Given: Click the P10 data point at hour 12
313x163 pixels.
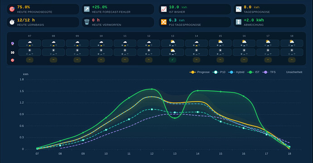Looking at the screenshot, I should tap(152, 110).
